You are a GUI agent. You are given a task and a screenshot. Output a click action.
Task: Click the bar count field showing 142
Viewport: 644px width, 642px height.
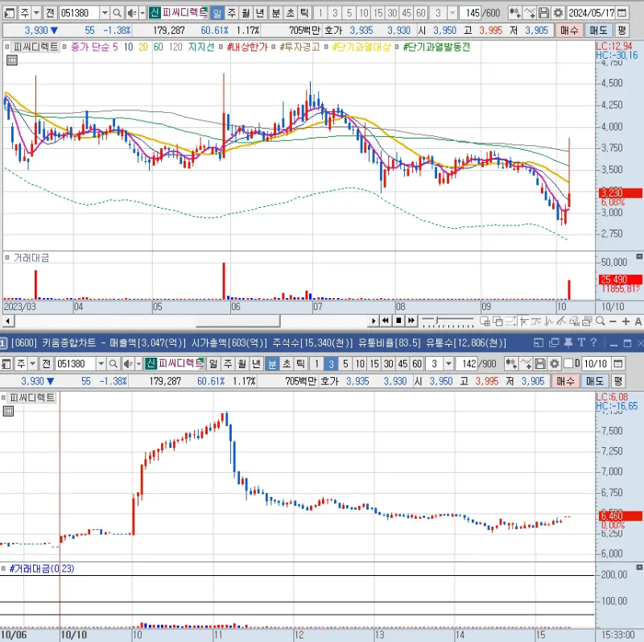(x=468, y=364)
